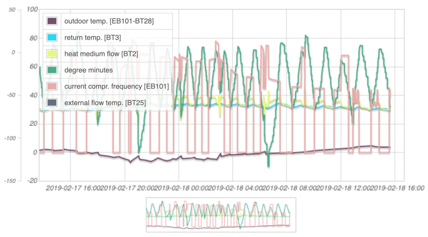Viewport: 428px width, 237px height.
Task: Click the degree minutes green legend swatch
Action: tap(52, 70)
